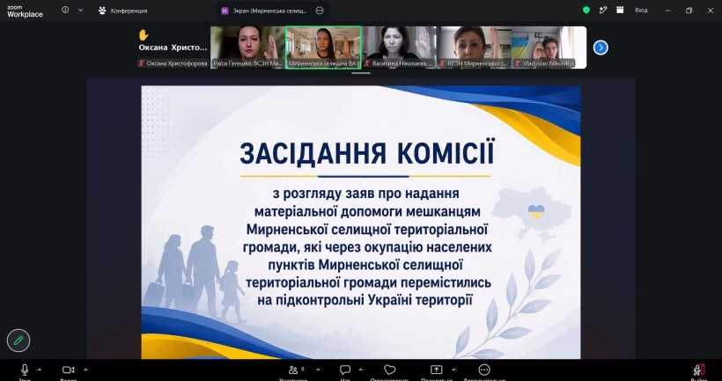
Task: Minimize the Zoom window
Action: [x=667, y=11]
